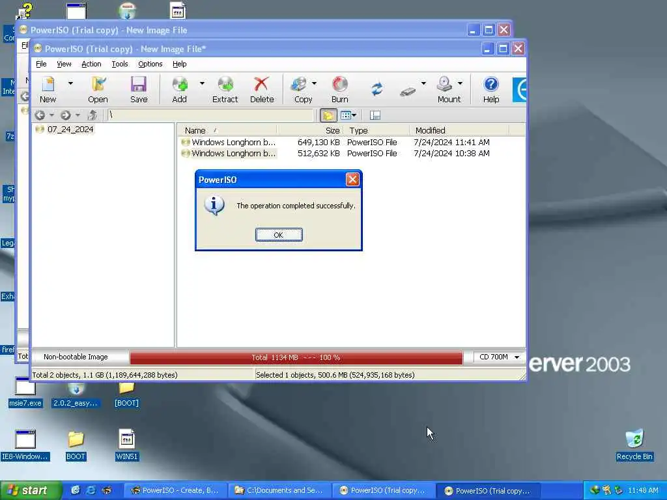
Task: Sort by the Name column header
Action: point(227,130)
